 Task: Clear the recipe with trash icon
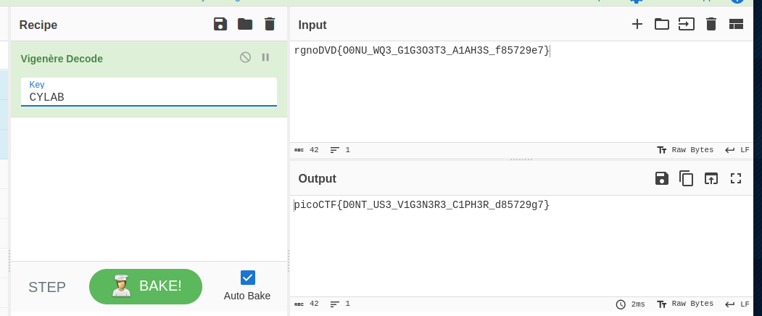(x=270, y=25)
